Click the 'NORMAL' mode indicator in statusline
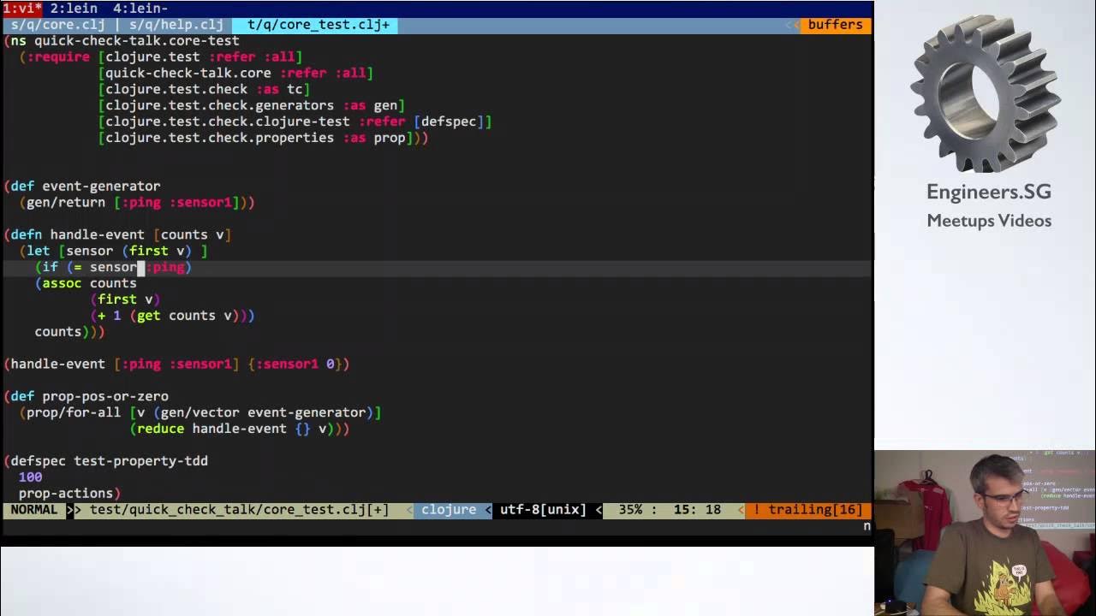 pos(34,510)
